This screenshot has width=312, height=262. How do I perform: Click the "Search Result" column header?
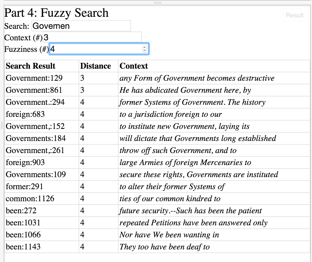(x=31, y=66)
